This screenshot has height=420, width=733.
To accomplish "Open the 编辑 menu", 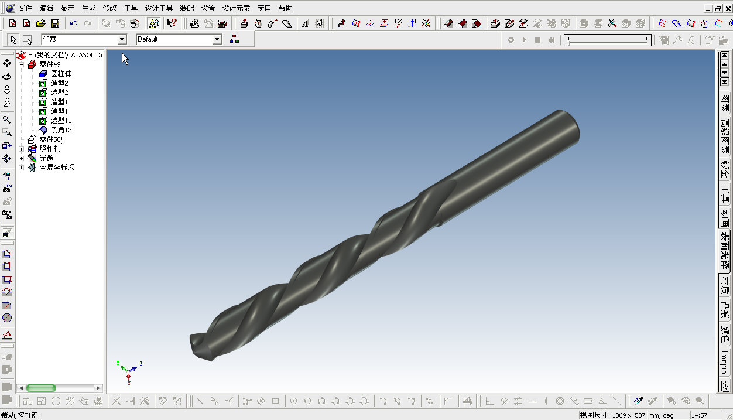I will pos(47,8).
